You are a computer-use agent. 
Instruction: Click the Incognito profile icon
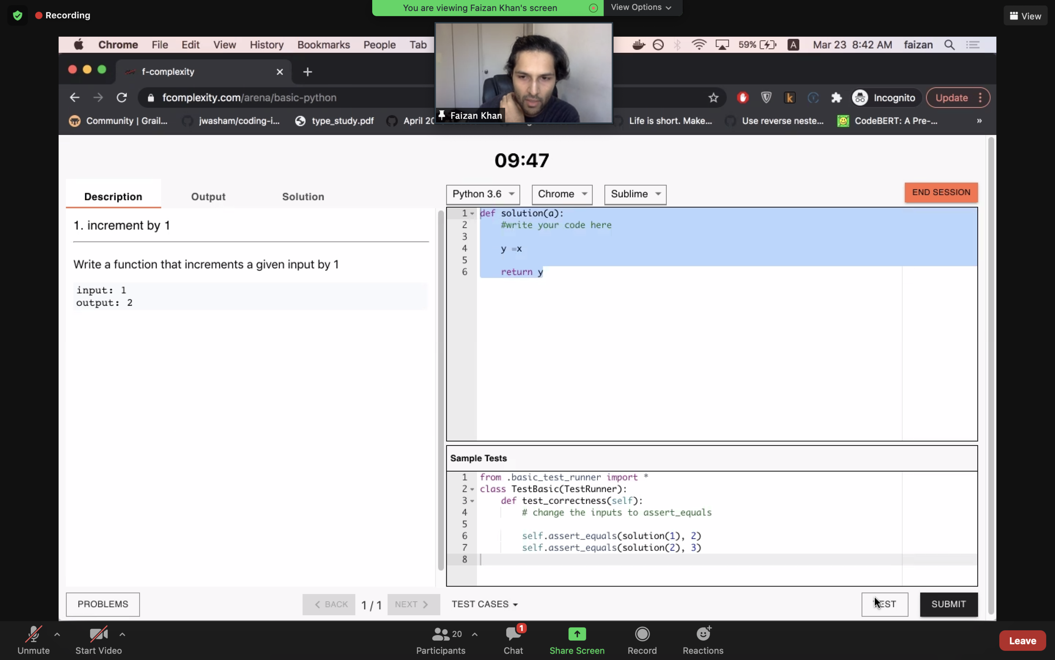point(859,98)
